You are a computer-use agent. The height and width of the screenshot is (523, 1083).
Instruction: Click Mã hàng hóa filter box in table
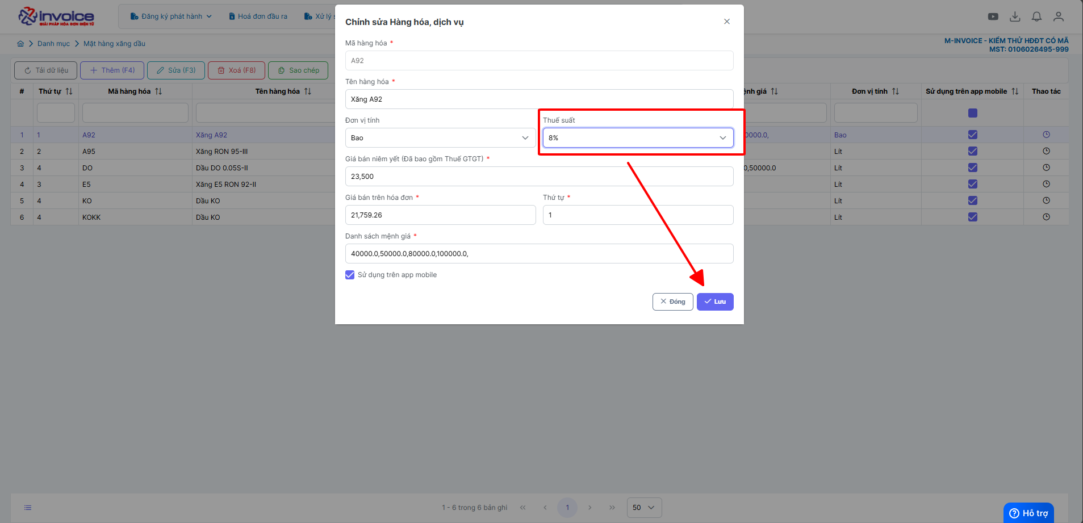point(135,112)
